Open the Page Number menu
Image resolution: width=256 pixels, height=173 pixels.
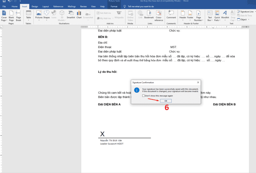pyautogui.click(x=199, y=16)
